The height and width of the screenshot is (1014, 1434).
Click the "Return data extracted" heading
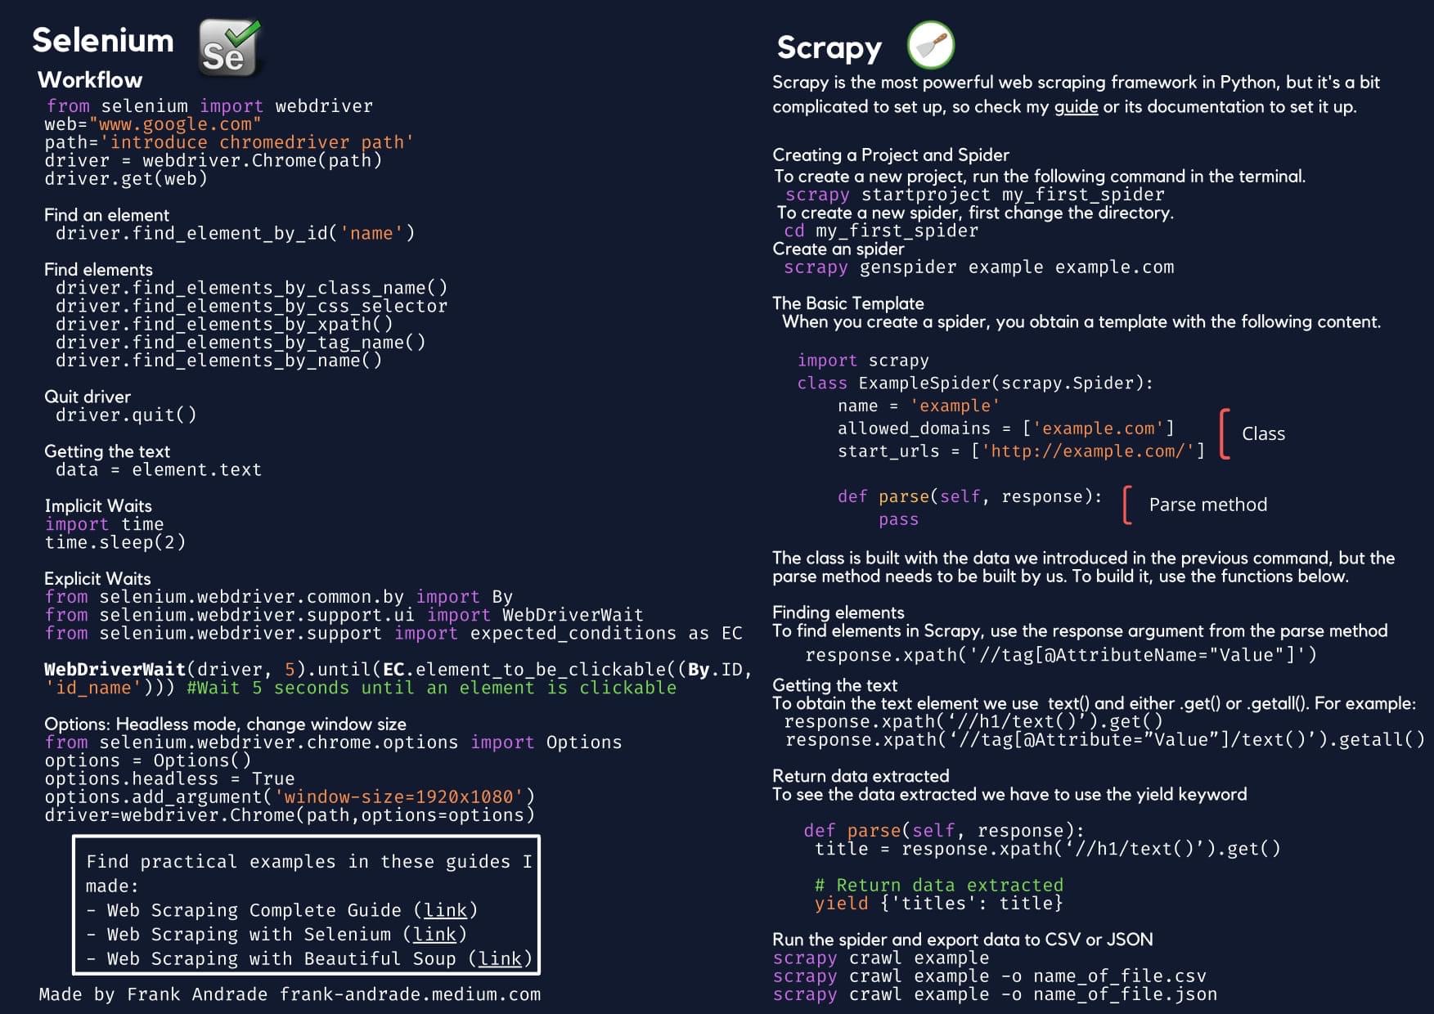pyautogui.click(x=861, y=776)
